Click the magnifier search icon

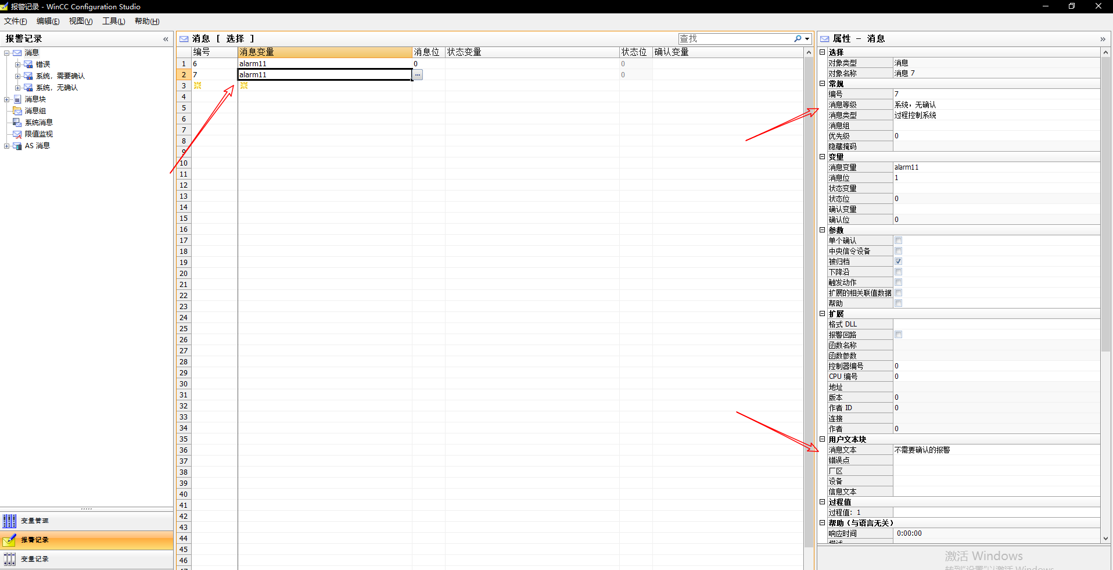[798, 39]
